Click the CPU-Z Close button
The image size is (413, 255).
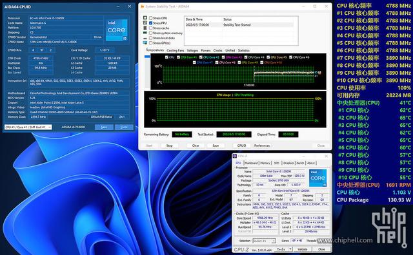coord(321,249)
